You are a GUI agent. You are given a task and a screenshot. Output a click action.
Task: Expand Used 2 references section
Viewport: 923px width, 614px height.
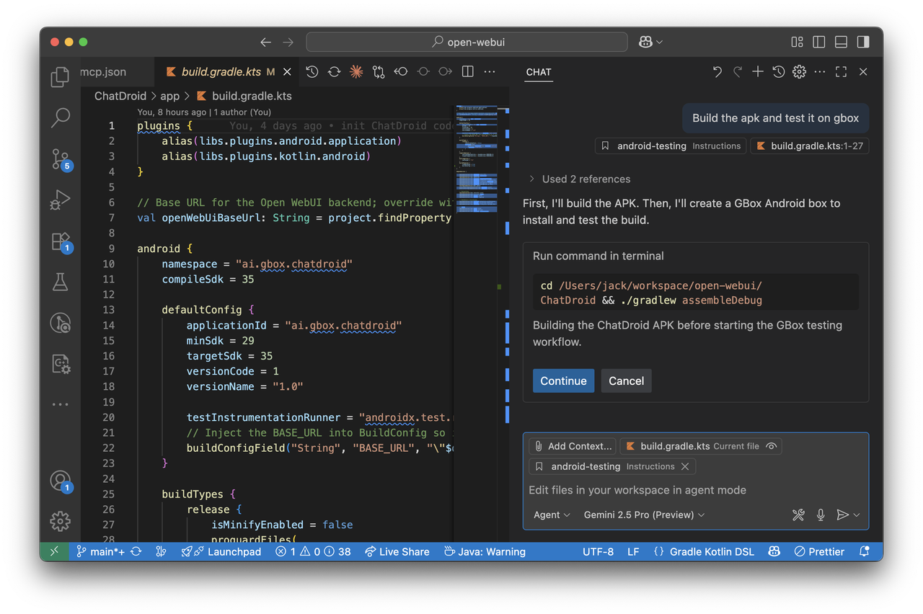pos(579,179)
